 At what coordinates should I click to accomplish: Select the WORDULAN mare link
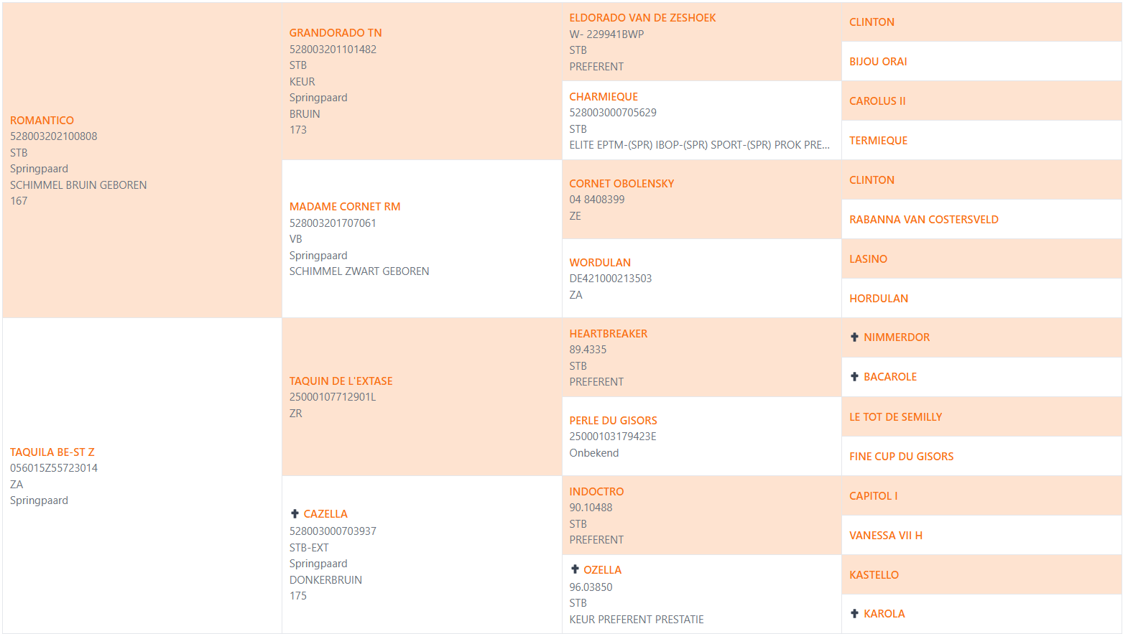click(x=600, y=262)
